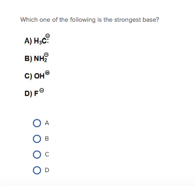Click the F fluoride formula

pos(39,92)
